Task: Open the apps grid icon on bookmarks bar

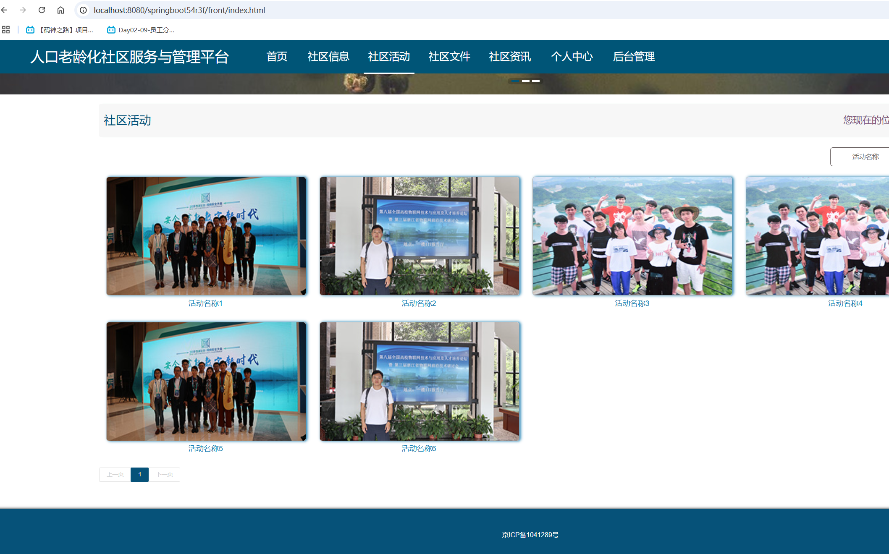Action: pos(6,29)
